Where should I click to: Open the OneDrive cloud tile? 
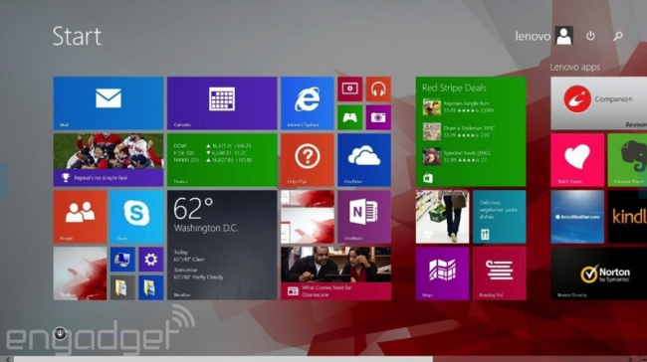(x=364, y=160)
